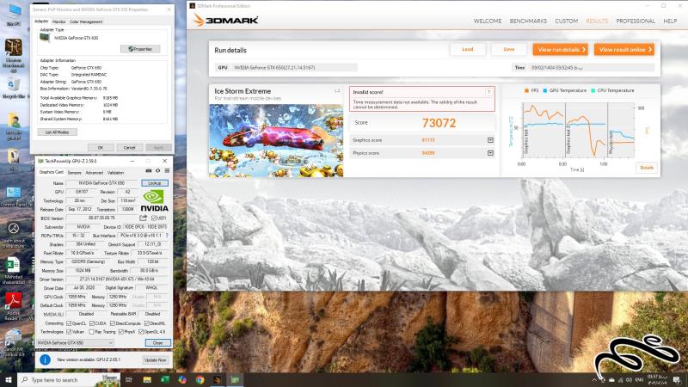688x387 pixels.
Task: Open Chrome from the taskbar
Action: point(200,380)
